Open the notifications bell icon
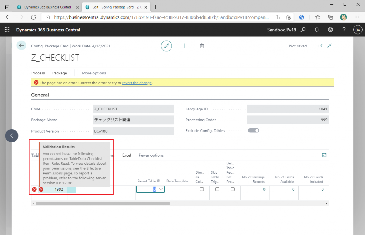This screenshot has height=235, width=365. (317, 30)
